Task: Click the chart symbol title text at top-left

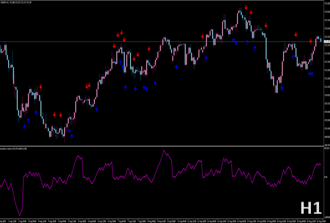Action: tap(16, 2)
